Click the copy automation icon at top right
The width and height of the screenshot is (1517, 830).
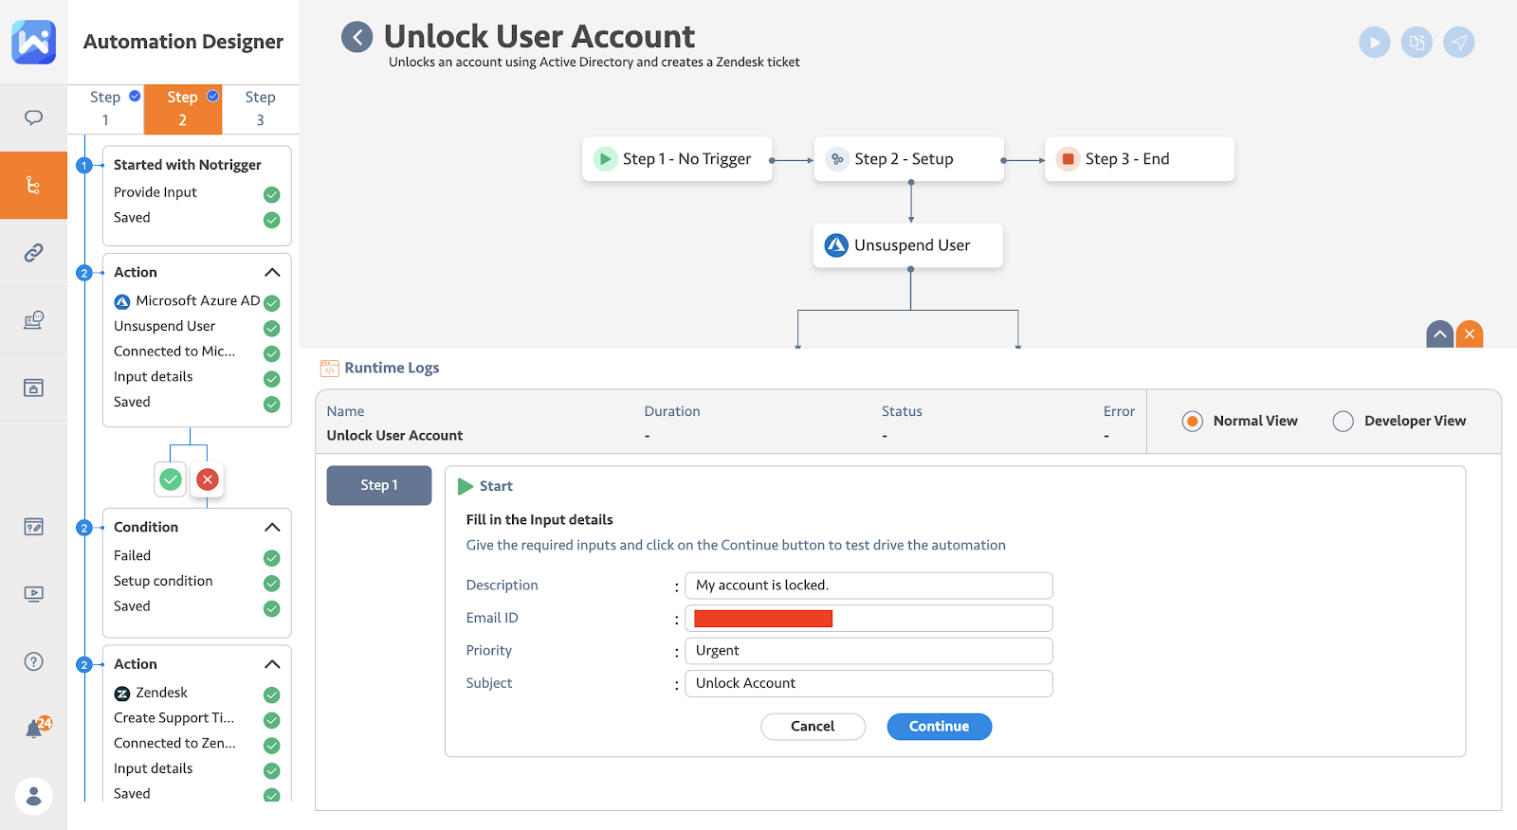pos(1416,42)
